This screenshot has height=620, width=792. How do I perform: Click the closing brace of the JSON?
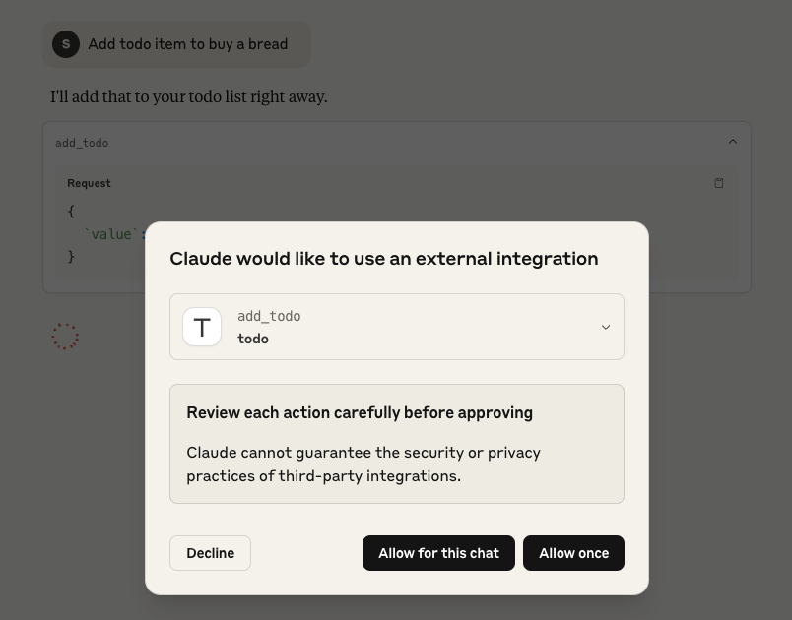[x=71, y=257]
